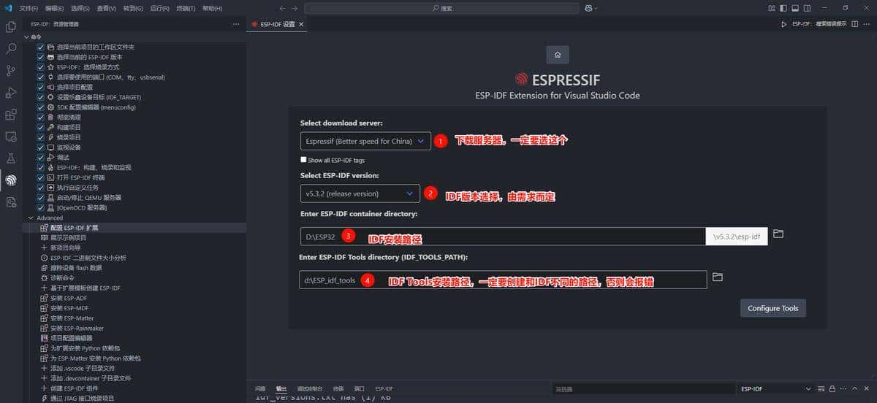
Task: Toggle checkbox for SDK 配置编辑器 (menuconfig)
Action: click(x=41, y=107)
